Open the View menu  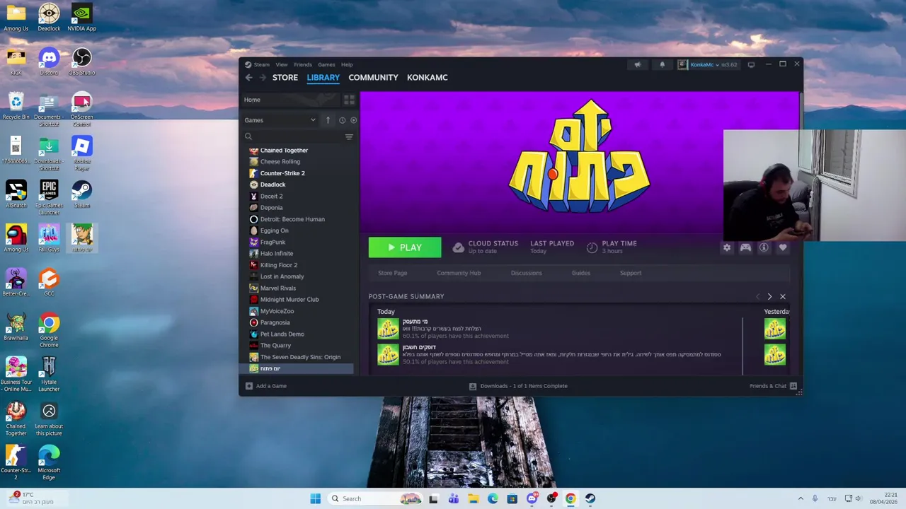281,64
